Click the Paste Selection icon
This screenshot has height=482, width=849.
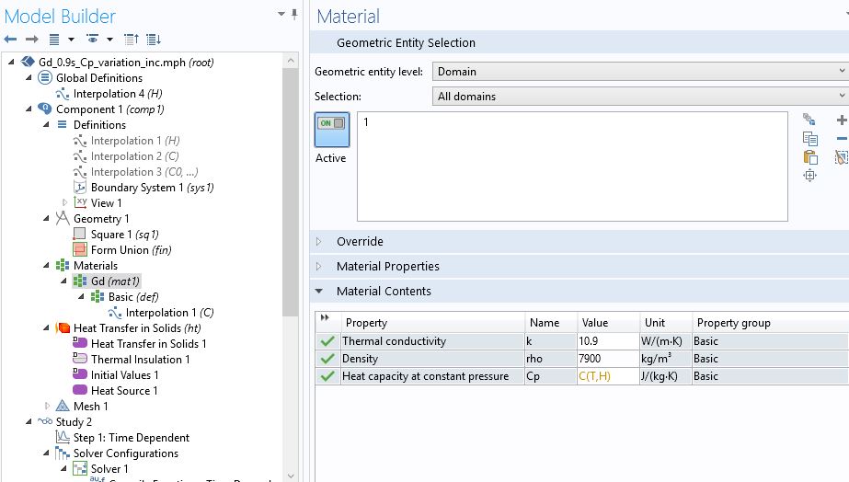pyautogui.click(x=809, y=156)
